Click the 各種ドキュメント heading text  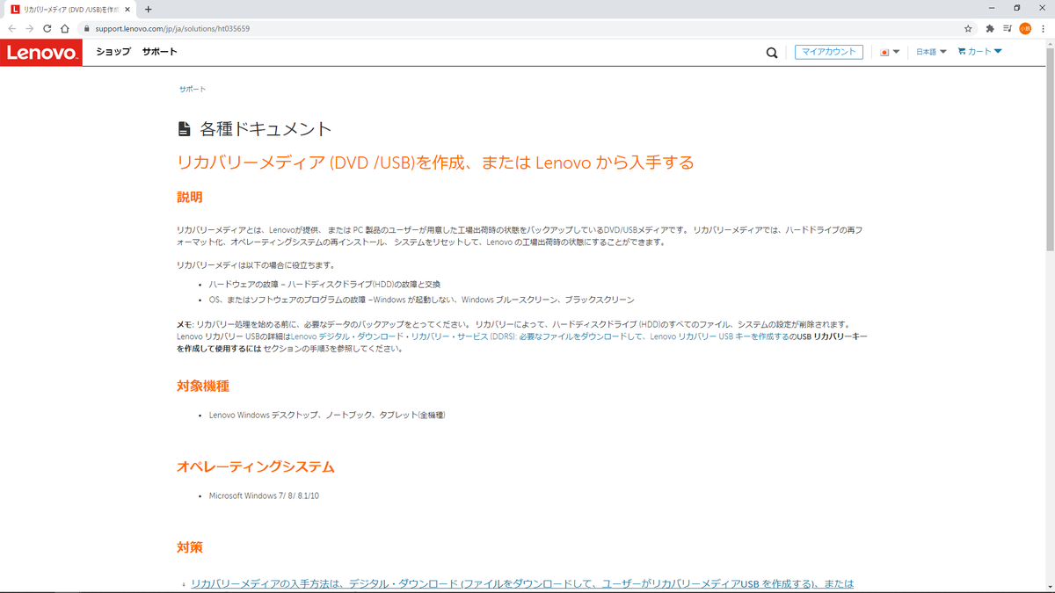266,129
